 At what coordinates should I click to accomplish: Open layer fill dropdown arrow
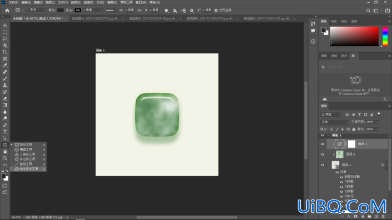click(378, 129)
